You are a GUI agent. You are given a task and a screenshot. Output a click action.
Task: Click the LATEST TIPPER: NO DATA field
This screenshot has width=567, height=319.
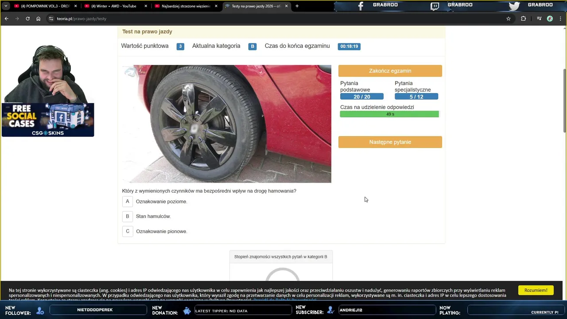point(242,311)
